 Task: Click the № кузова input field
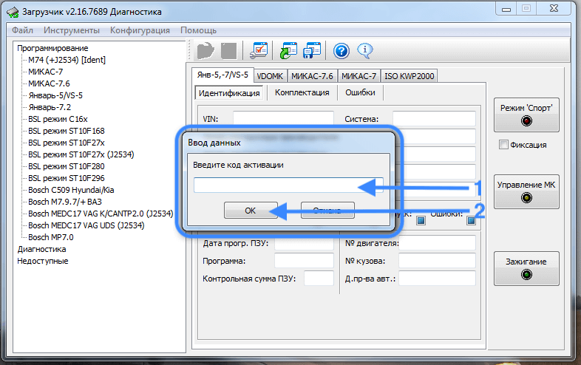point(438,261)
